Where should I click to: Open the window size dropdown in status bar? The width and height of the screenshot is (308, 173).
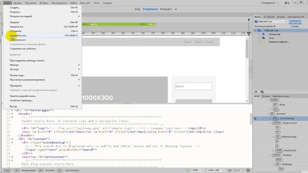216,171
